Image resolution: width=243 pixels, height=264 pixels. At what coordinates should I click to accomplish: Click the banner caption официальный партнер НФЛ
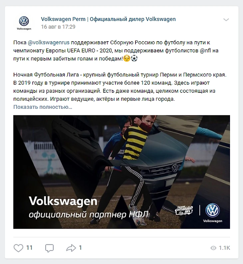89,215
